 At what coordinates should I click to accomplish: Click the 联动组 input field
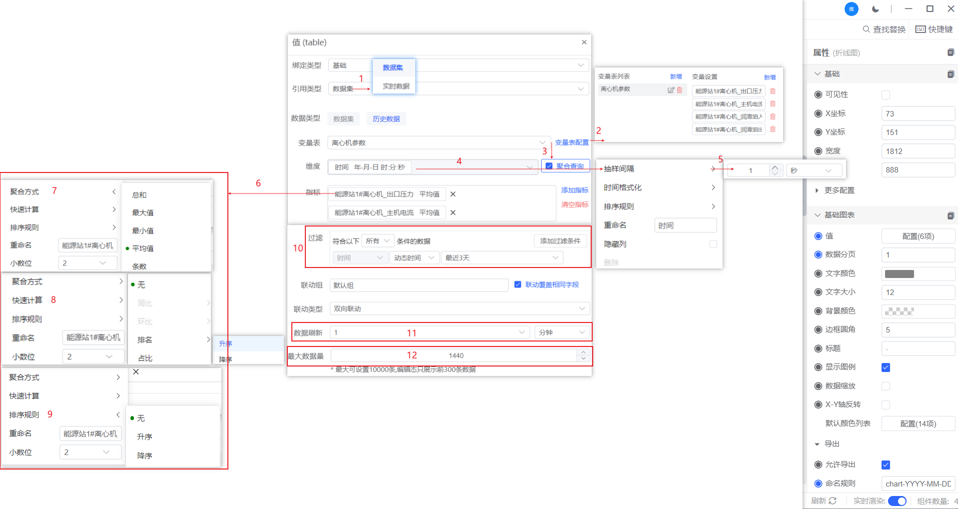(x=419, y=285)
